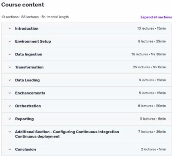Click the chevron beside Conclusion

coord(10,149)
